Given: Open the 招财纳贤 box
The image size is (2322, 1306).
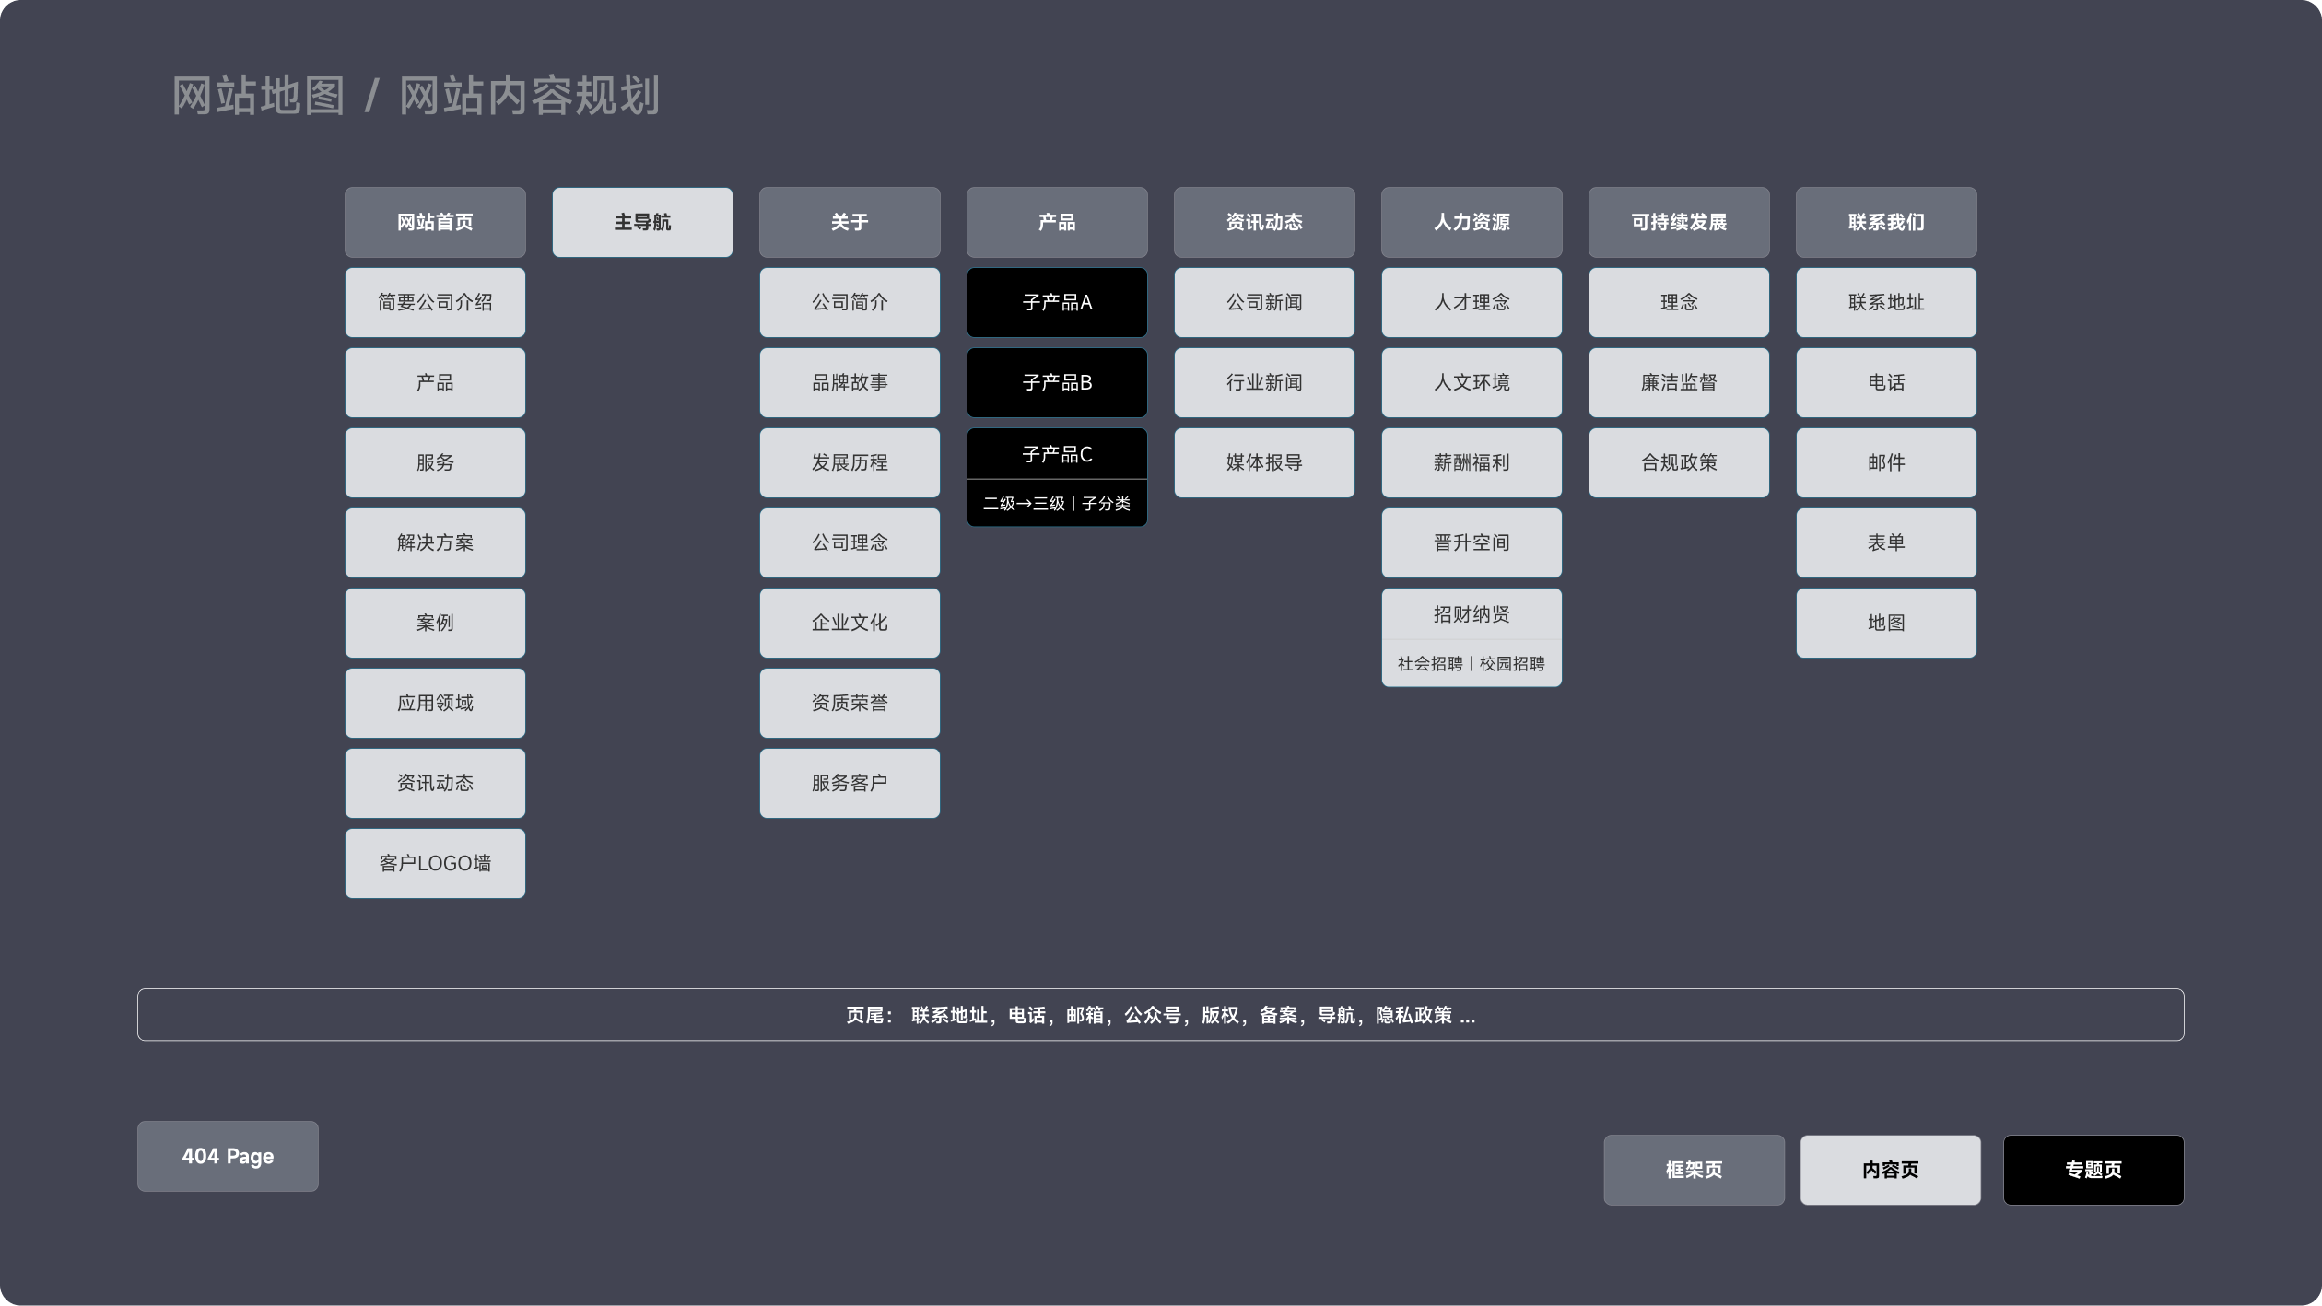Looking at the screenshot, I should 1472,614.
